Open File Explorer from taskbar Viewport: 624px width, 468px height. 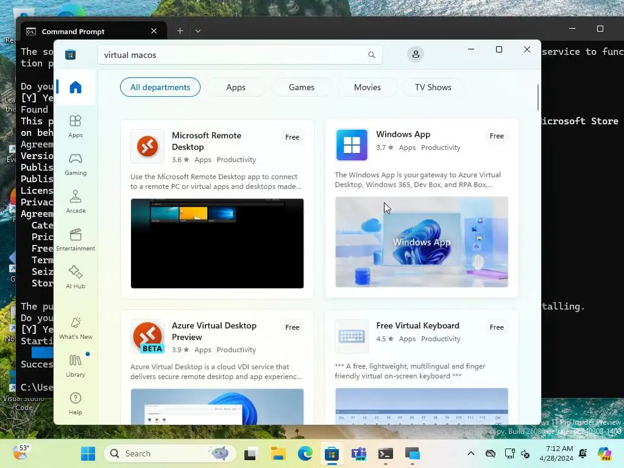pos(278,453)
